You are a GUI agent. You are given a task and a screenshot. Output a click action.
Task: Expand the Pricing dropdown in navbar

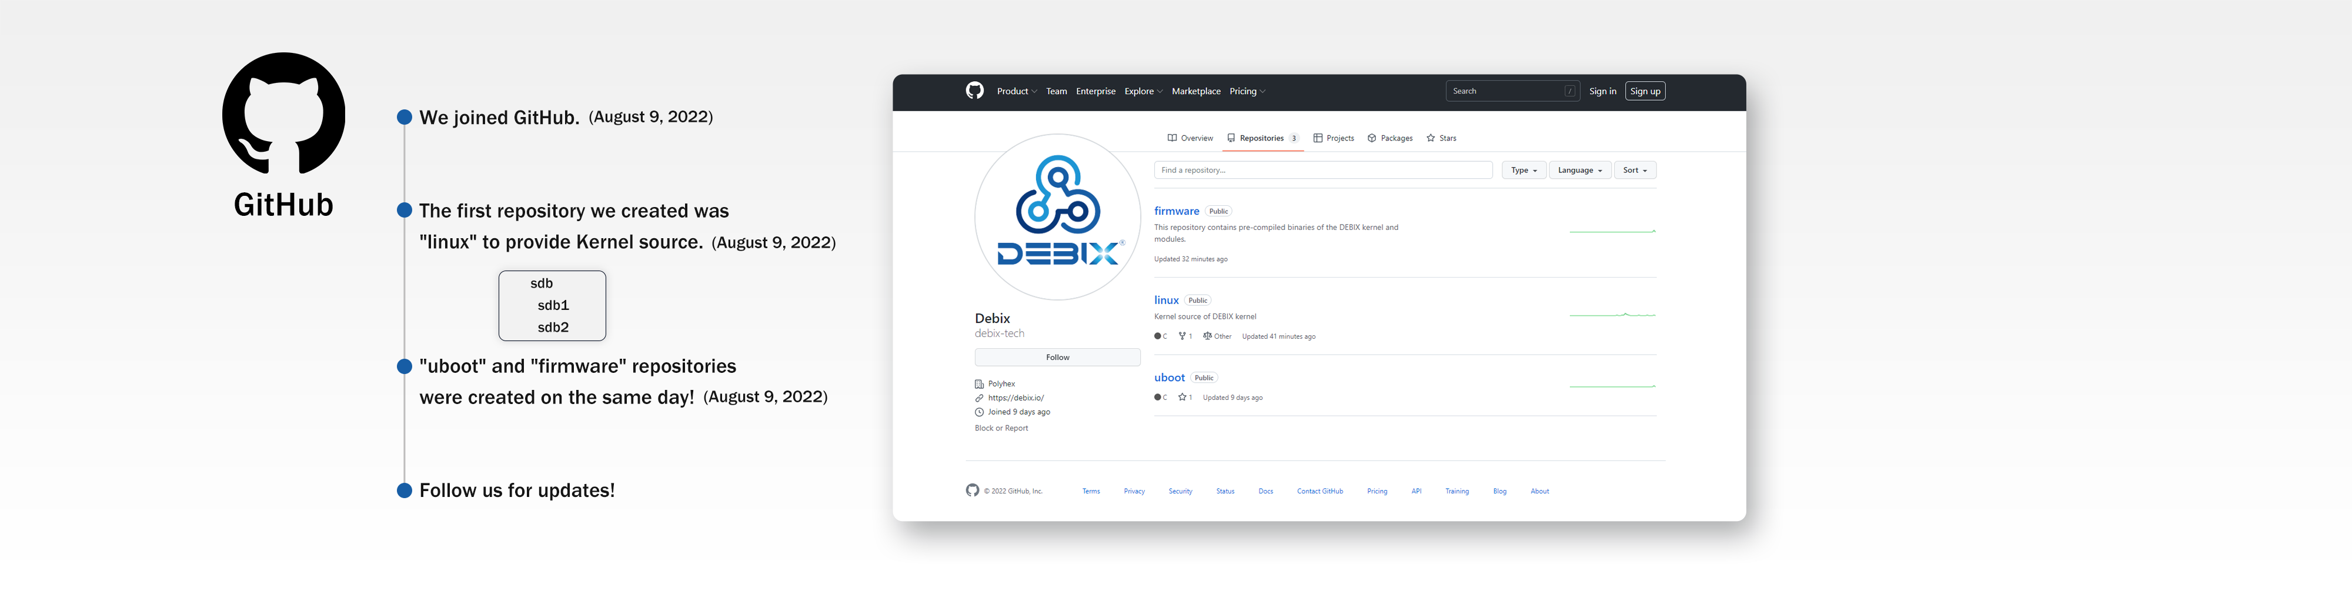coord(1247,91)
